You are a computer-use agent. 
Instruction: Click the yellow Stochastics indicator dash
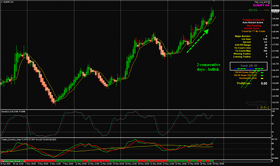pos(262,79)
